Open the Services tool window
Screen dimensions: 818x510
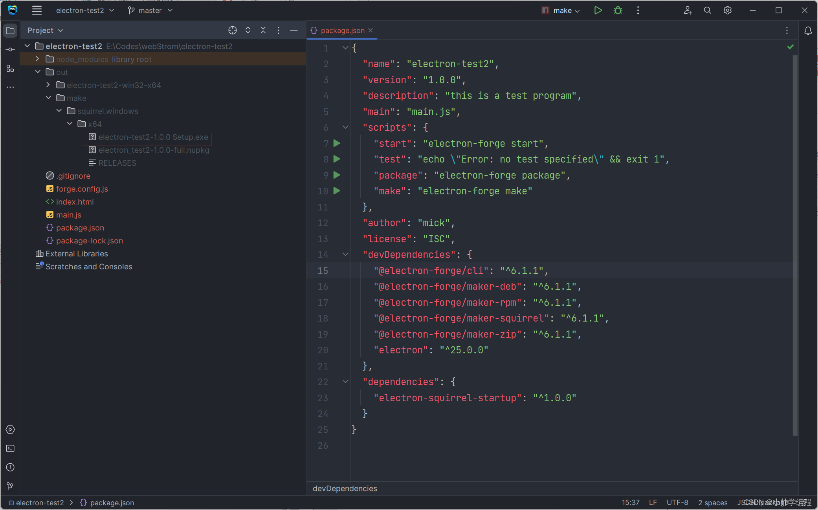[11, 430]
